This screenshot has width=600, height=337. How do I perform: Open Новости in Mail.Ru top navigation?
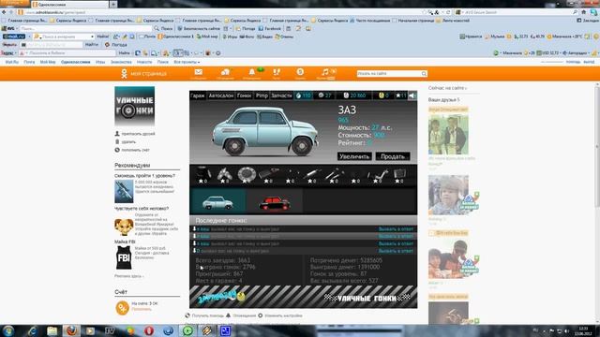coord(144,62)
